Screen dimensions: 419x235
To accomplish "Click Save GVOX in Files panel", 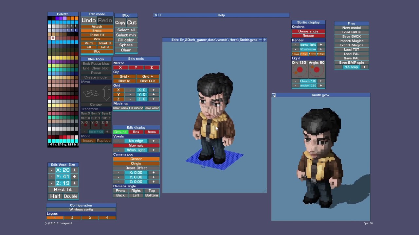I will (351, 37).
